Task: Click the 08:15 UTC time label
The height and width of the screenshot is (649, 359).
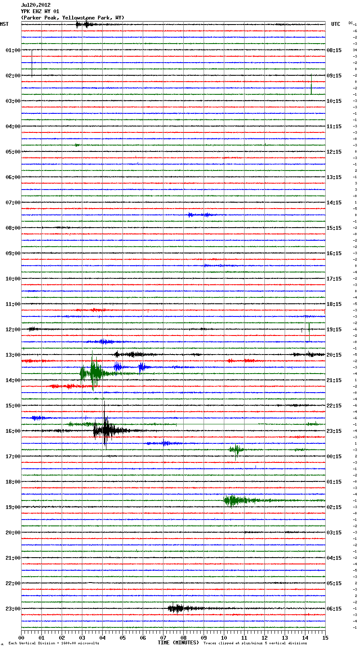Action: [334, 50]
